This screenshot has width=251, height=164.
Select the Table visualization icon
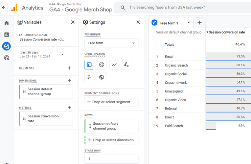pos(89,65)
